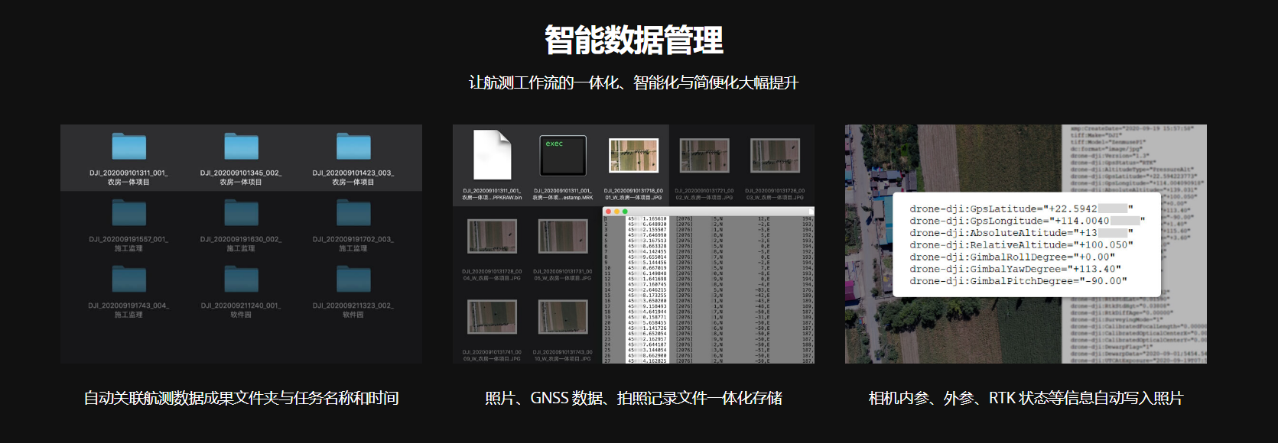The image size is (1278, 443).
Task: Click the exec Timestamp.MRK file icon
Action: 563,155
